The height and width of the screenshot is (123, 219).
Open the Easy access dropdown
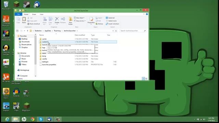pyautogui.click(x=80, y=21)
